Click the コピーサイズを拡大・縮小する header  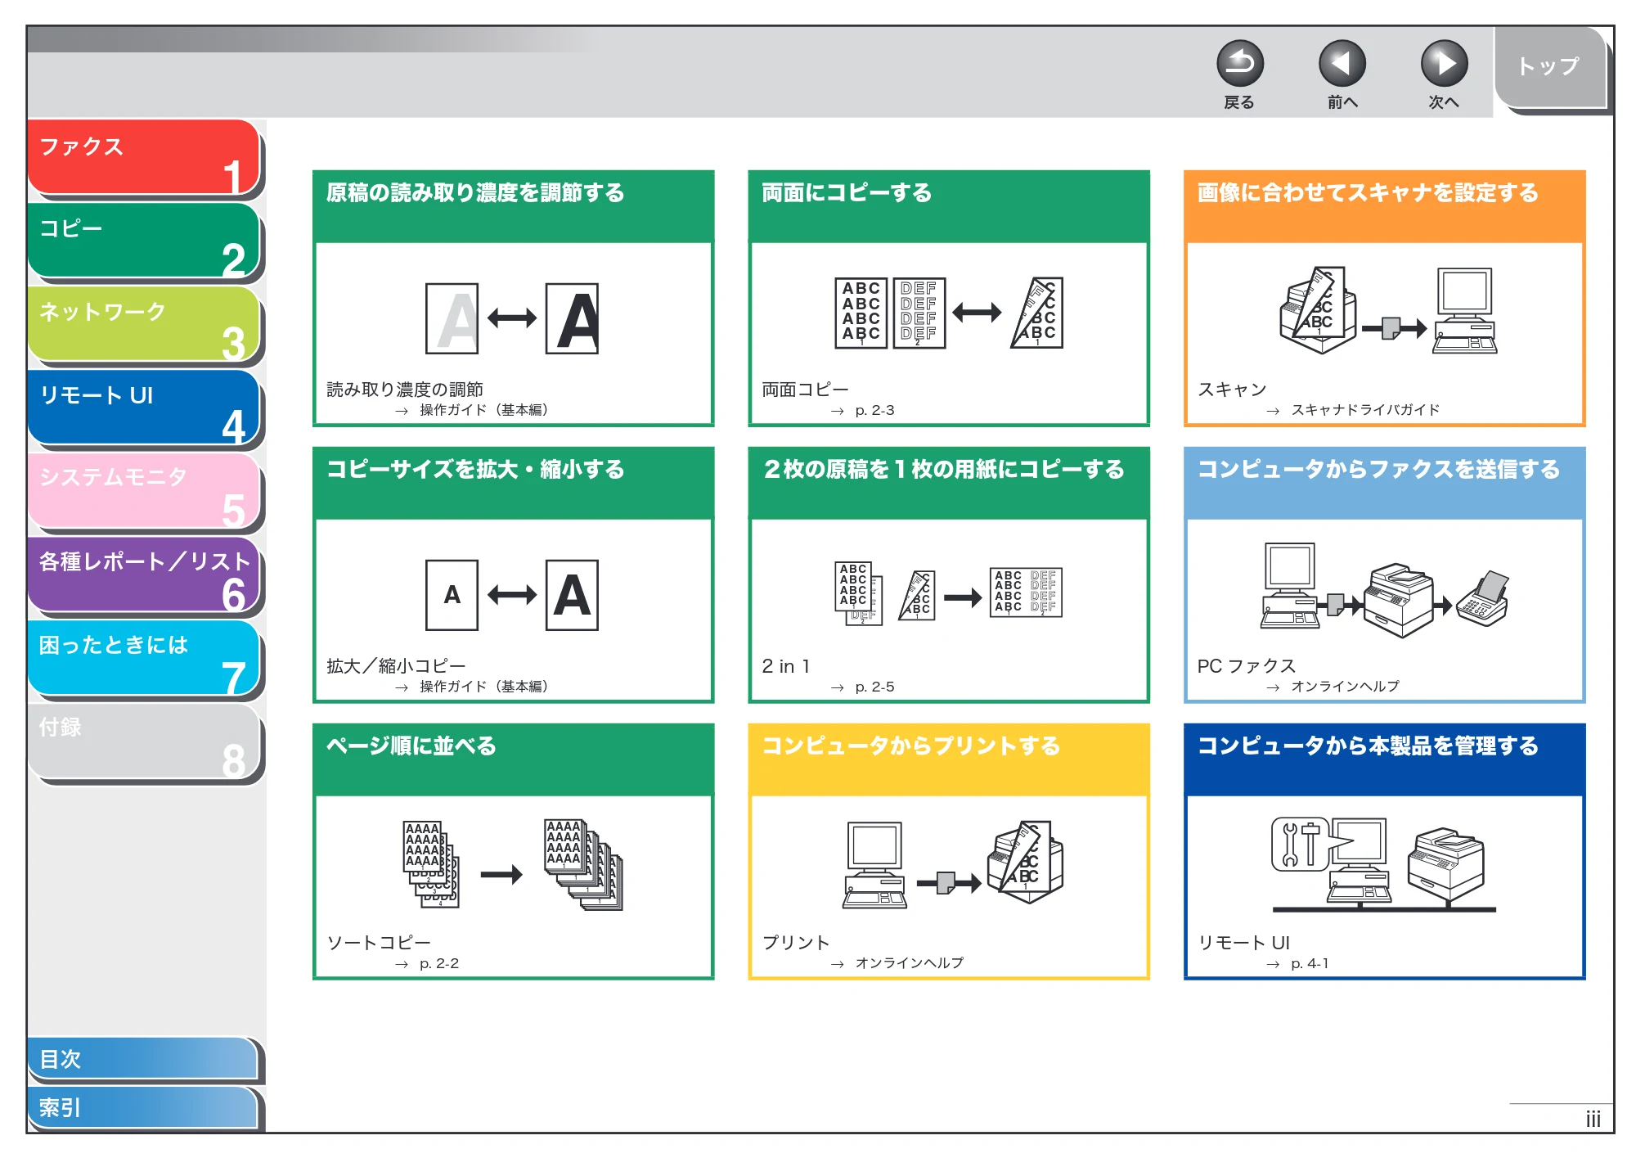pyautogui.click(x=513, y=483)
